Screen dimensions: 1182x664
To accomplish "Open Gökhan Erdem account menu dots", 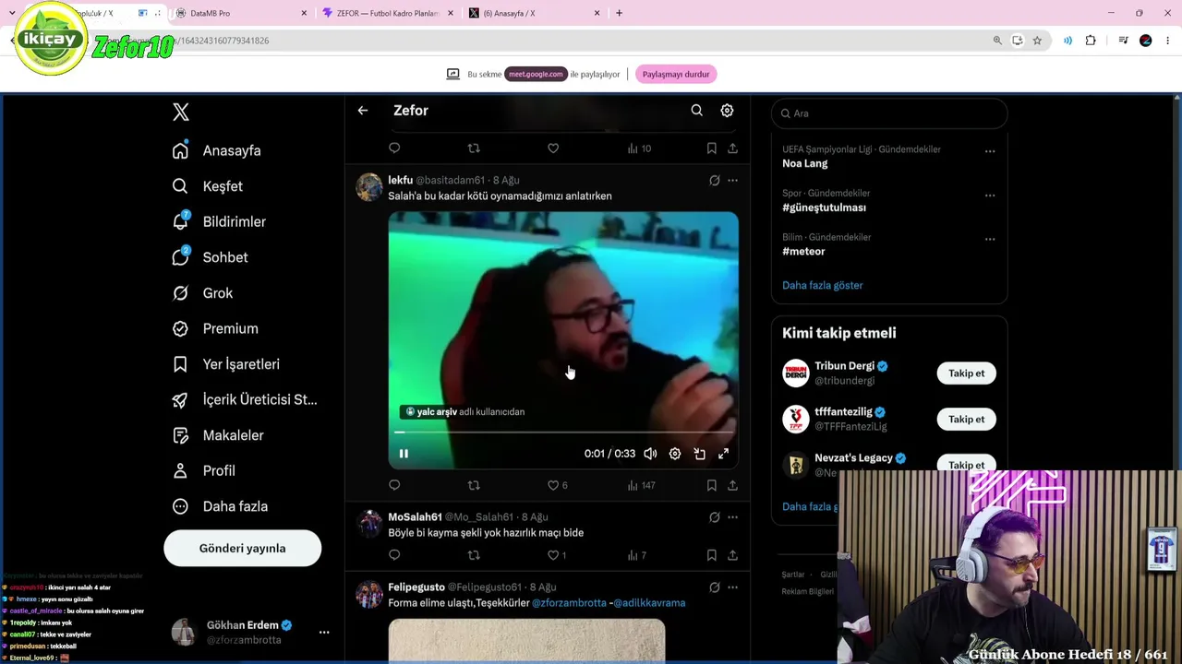I will (324, 633).
